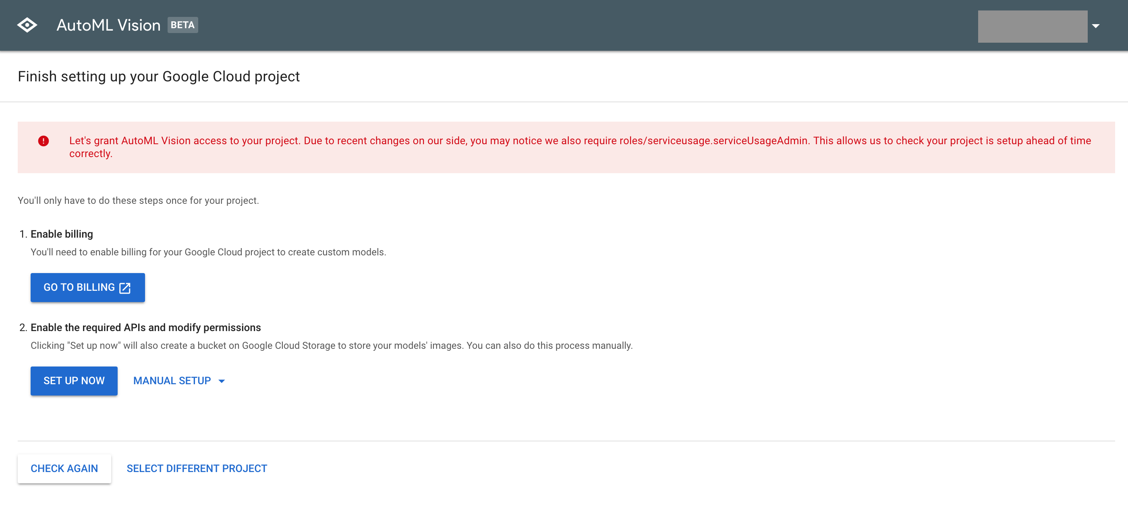Click the AutoML Vision diamond logo
Viewport: 1128px width, 526px height.
[x=27, y=25]
